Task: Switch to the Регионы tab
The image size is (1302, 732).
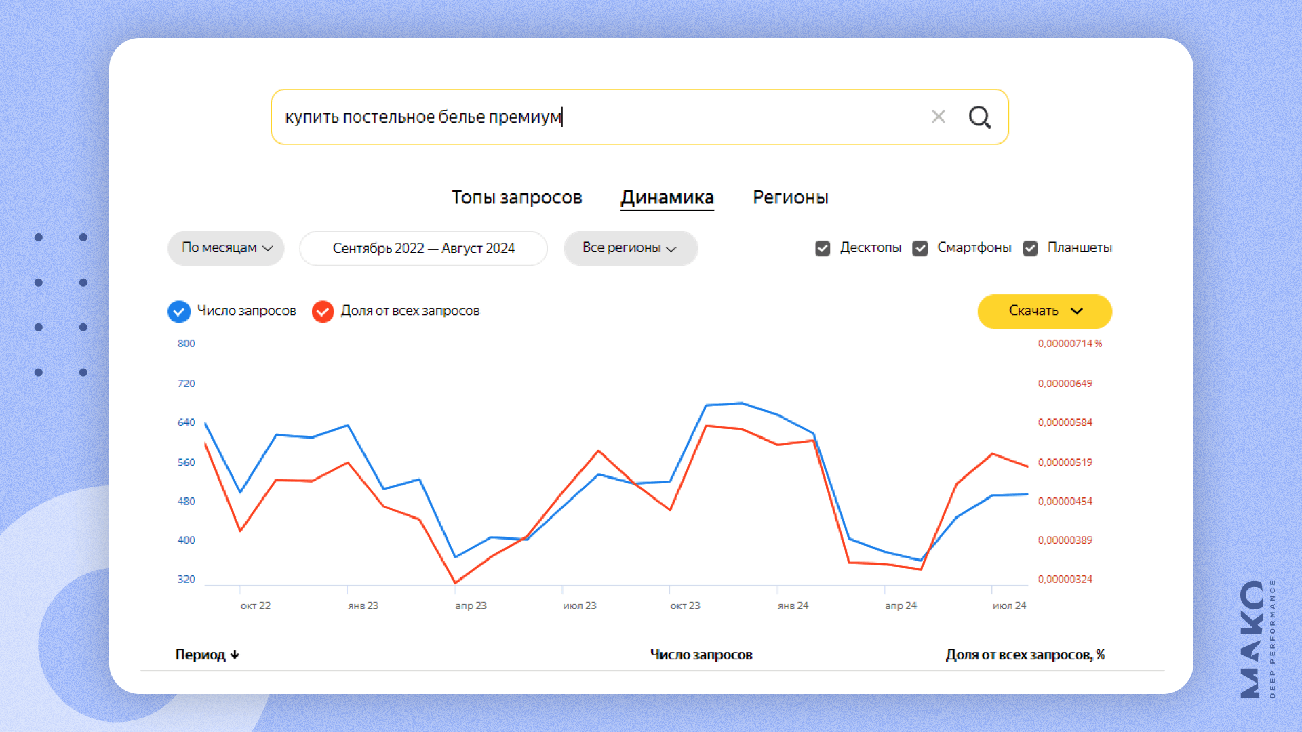Action: tap(790, 197)
